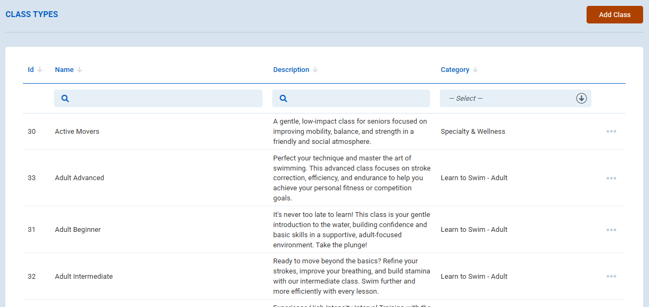Click the Name column sort arrow

pyautogui.click(x=80, y=70)
